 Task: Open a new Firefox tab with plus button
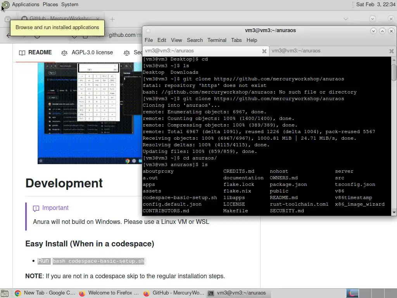click(x=112, y=19)
